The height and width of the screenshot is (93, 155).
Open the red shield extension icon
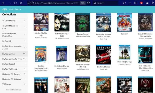click(142, 3)
